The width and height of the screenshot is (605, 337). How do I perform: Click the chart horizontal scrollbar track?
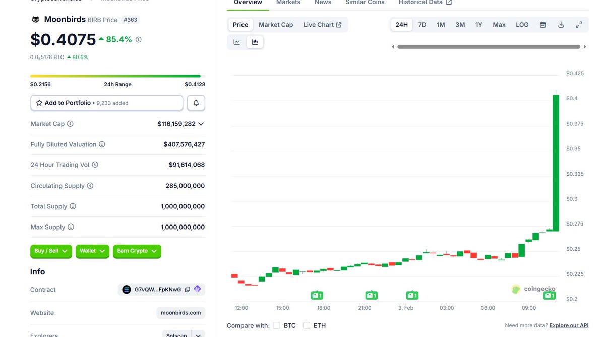(x=489, y=47)
